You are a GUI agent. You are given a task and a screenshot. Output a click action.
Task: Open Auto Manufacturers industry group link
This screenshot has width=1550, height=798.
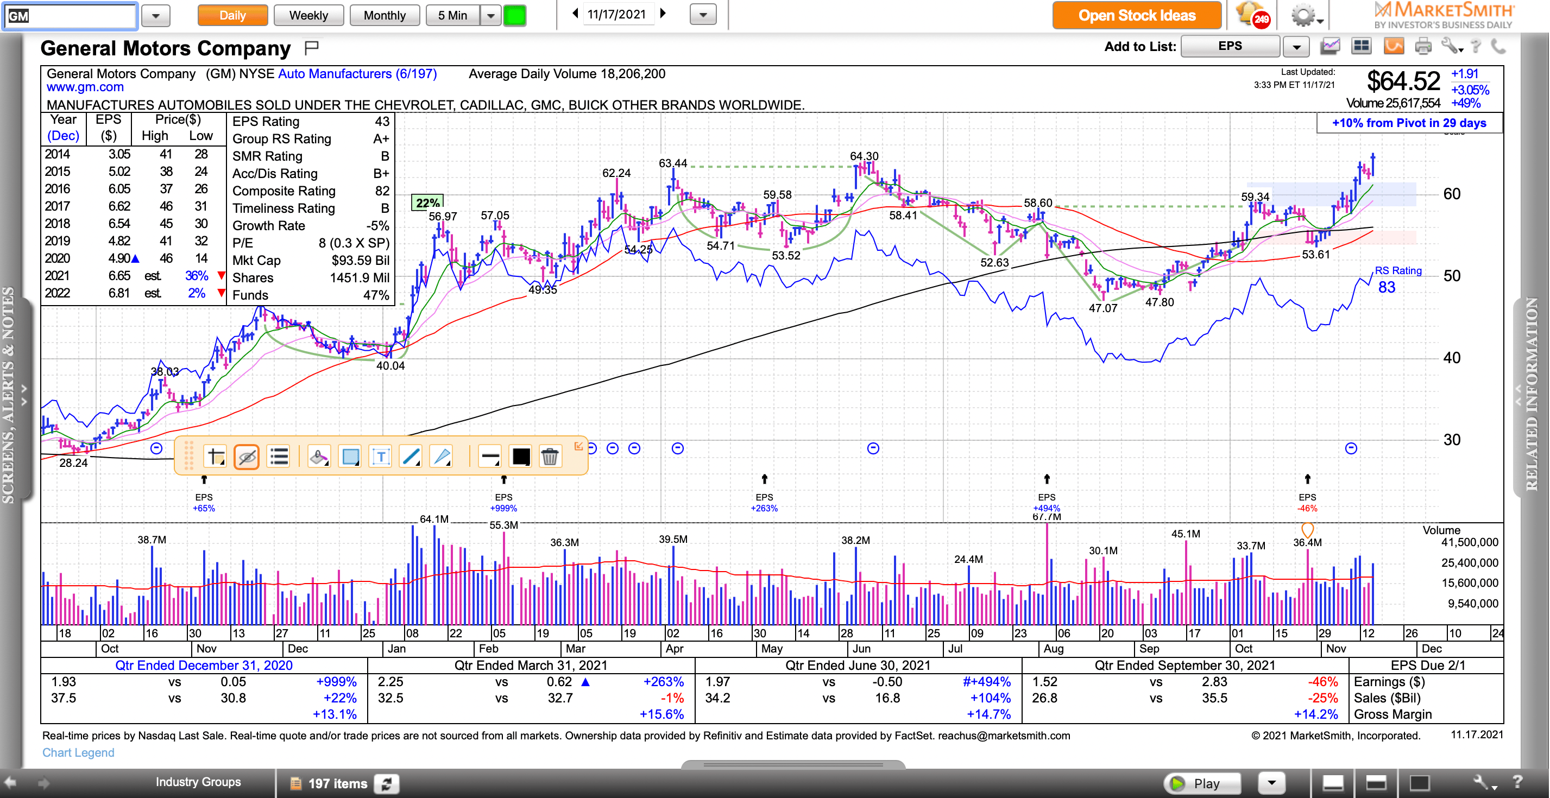357,73
